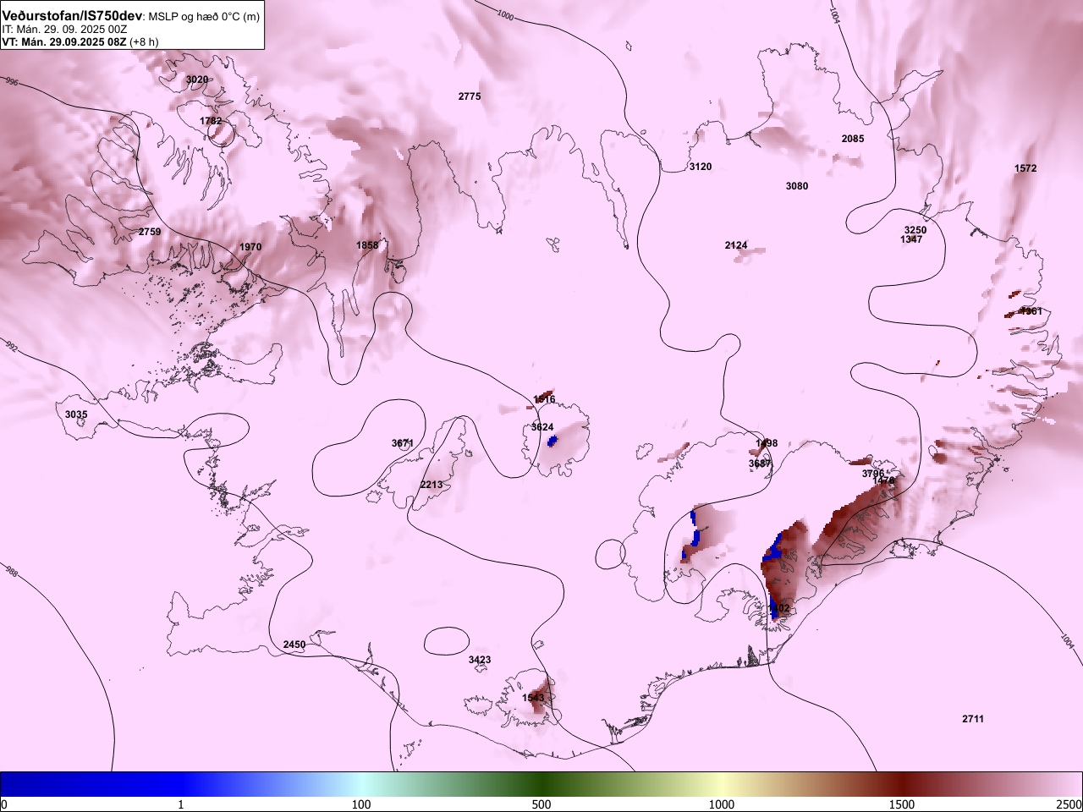Select the 988 isobar label
1083x812 pixels.
(10, 573)
